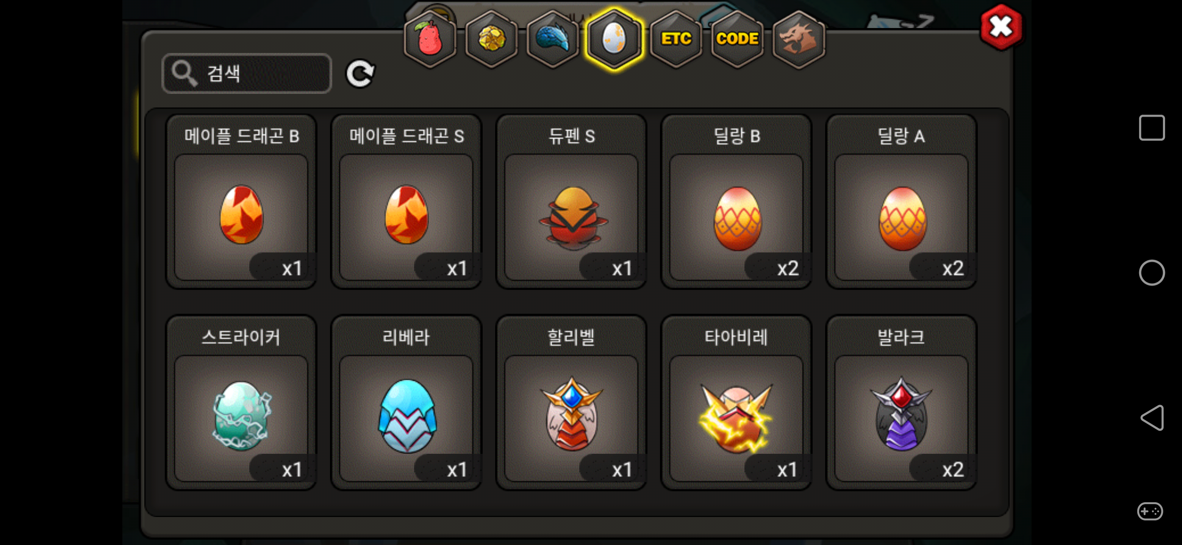1182x545 pixels.
Task: Select the 스트라이커 lightning egg
Action: click(x=241, y=402)
